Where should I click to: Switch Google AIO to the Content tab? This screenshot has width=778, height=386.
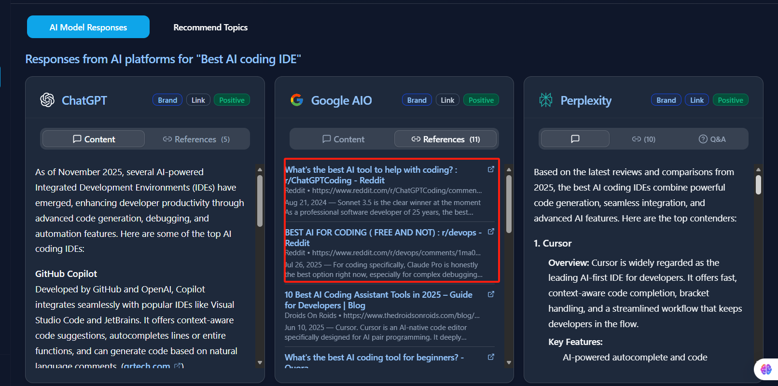pos(343,139)
